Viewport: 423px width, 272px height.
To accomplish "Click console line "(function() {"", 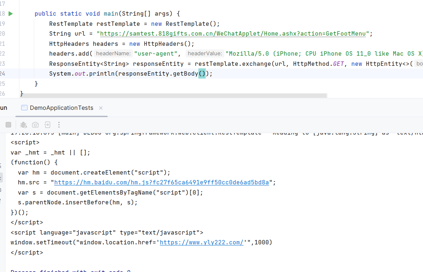I will [x=34, y=162].
